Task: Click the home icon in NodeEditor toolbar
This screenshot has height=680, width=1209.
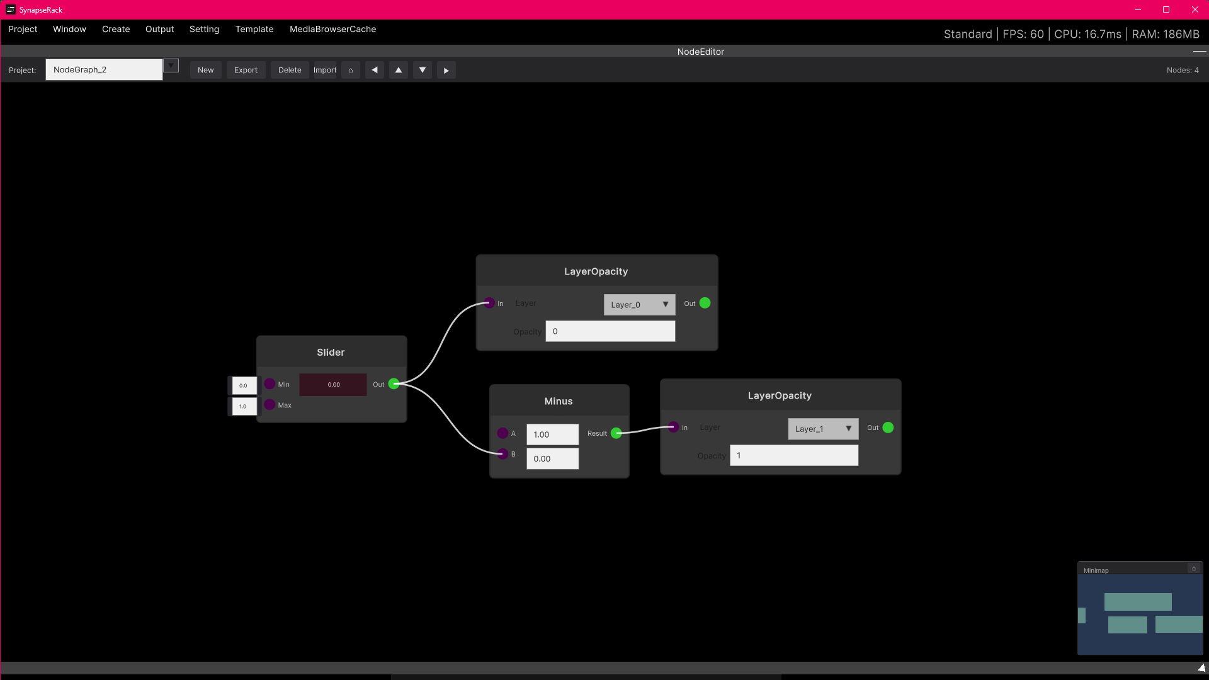Action: pyautogui.click(x=351, y=71)
